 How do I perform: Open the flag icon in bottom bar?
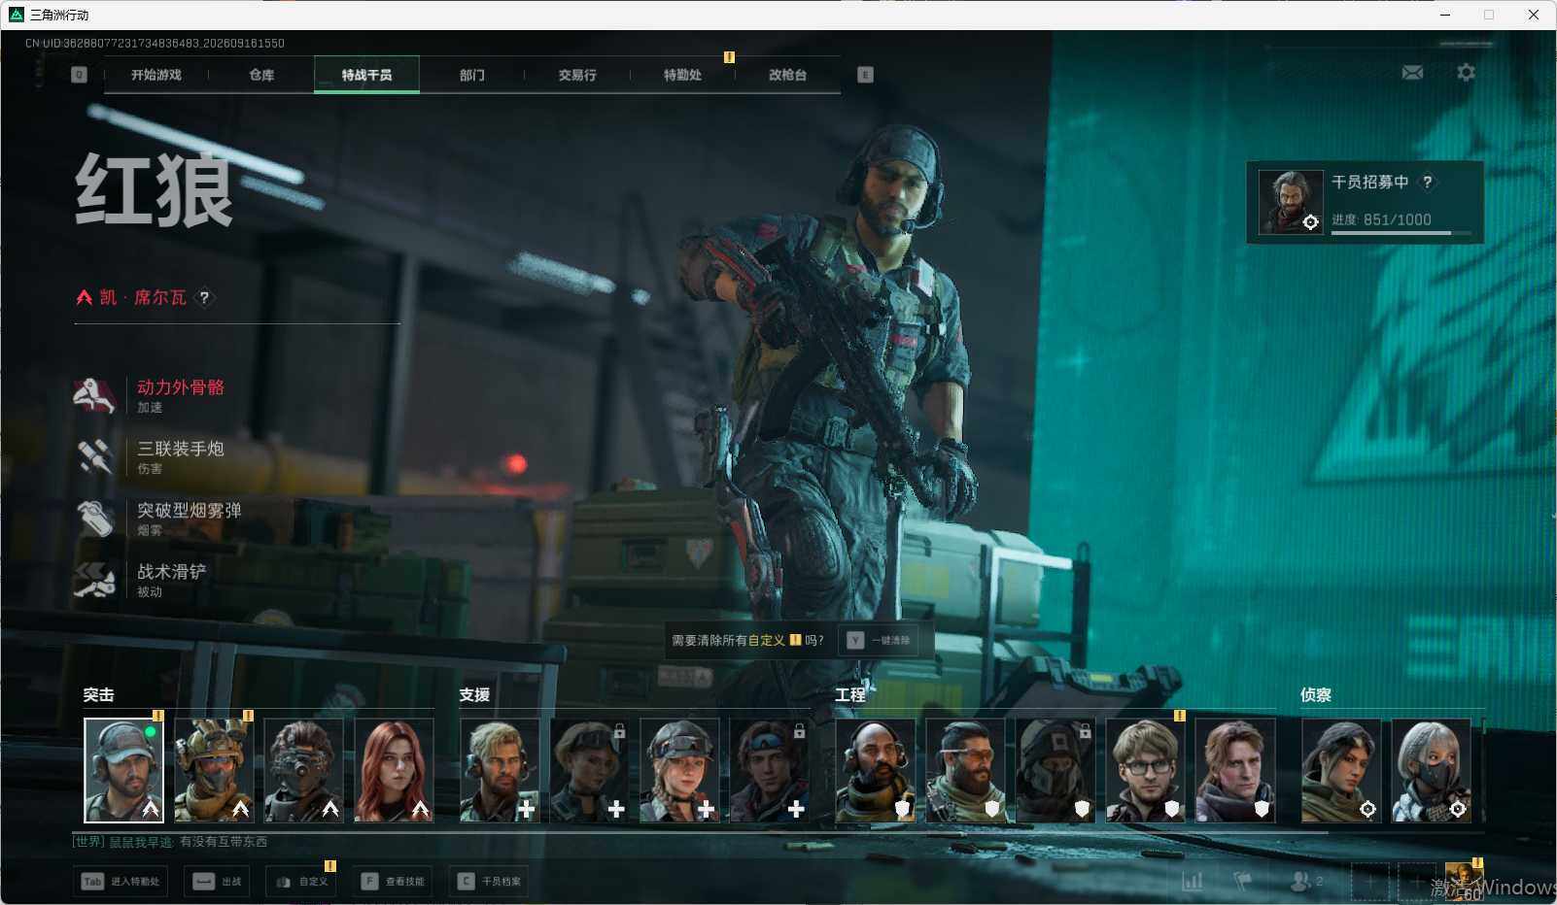pyautogui.click(x=1243, y=881)
